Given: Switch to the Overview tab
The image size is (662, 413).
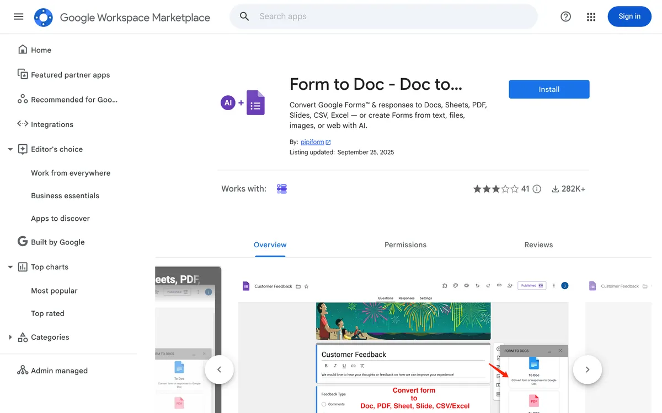Looking at the screenshot, I should (x=270, y=244).
